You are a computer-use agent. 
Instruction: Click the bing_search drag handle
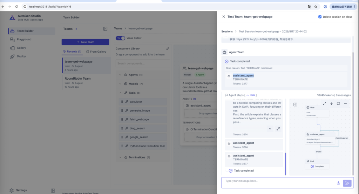click(x=122, y=128)
